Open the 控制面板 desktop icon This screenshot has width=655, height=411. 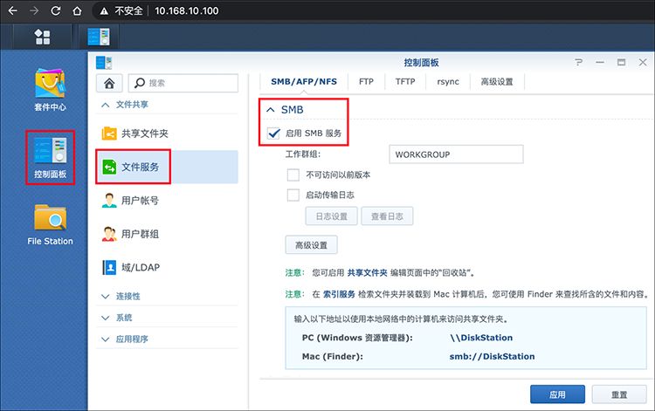point(50,157)
